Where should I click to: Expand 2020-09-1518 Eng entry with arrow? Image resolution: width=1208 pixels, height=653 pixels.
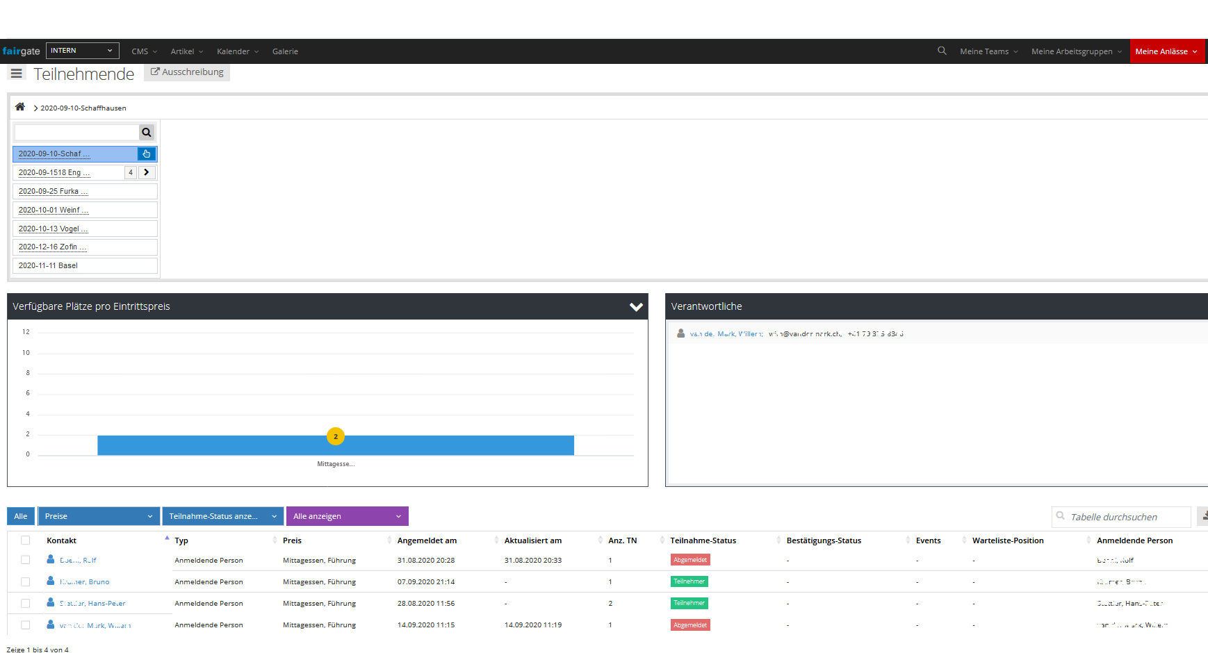147,172
